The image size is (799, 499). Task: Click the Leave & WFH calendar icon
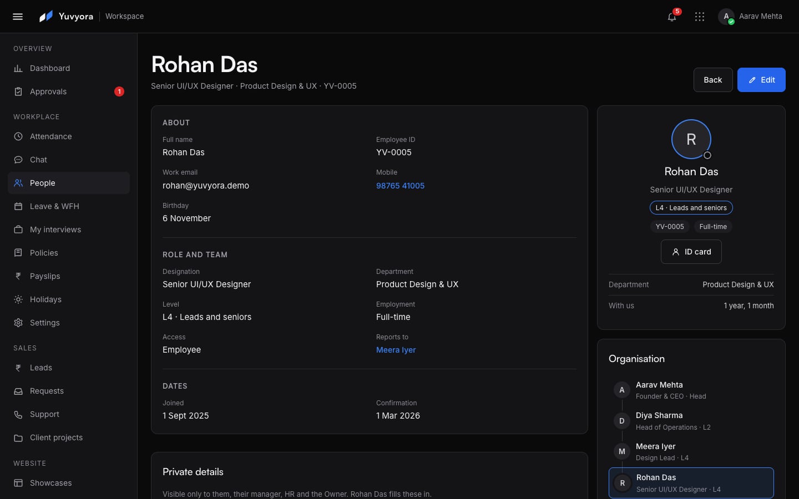click(x=18, y=206)
